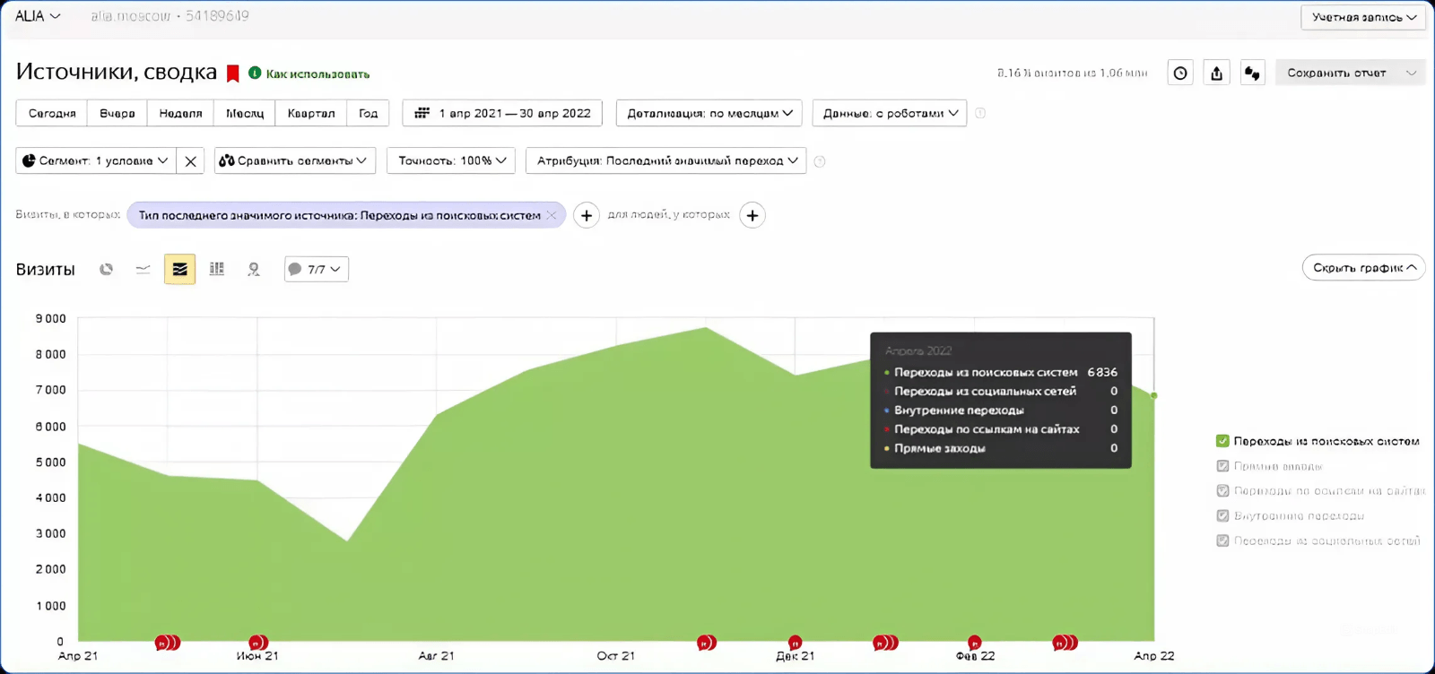Image resolution: width=1435 pixels, height=674 pixels.
Task: Click the annotation marker below Дек 21
Action: [795, 643]
